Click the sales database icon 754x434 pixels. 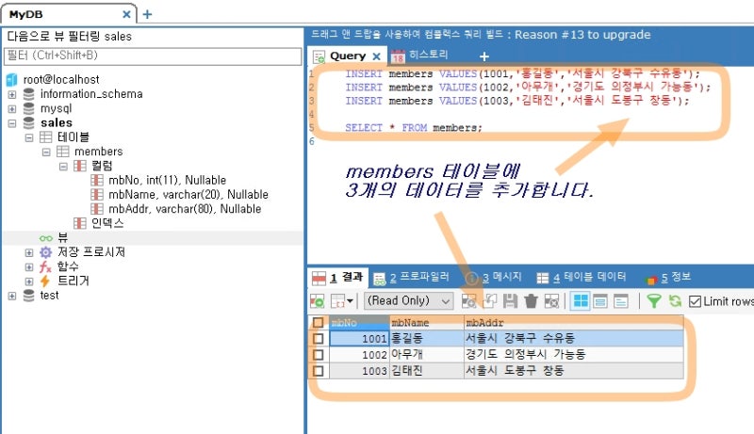(29, 123)
